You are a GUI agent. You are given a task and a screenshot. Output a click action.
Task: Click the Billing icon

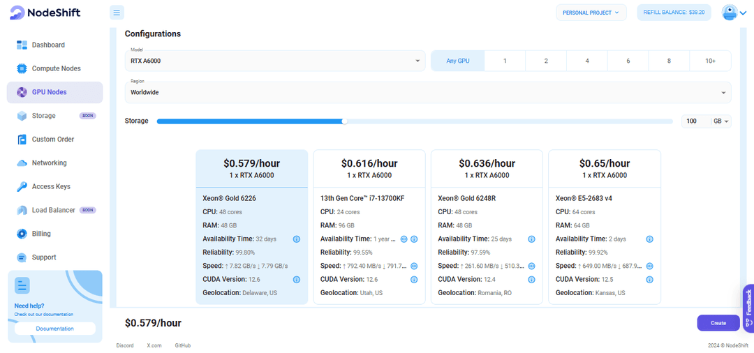[x=22, y=234]
